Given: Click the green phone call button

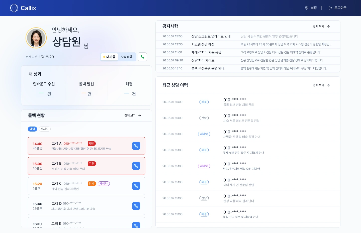Looking at the screenshot, I should 142,57.
